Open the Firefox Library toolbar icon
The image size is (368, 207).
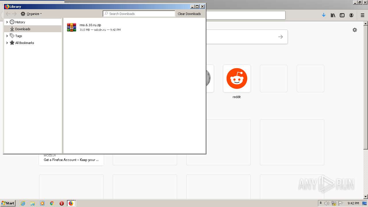333,15
